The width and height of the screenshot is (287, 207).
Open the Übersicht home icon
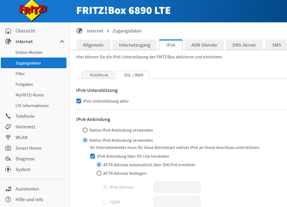coord(8,31)
